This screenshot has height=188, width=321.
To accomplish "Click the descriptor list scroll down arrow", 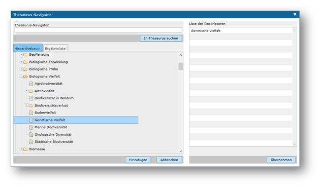I will (295, 144).
